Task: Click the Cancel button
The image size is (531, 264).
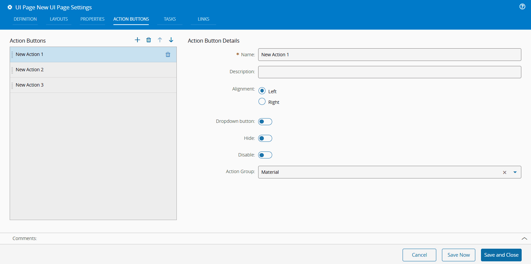Action: 419,255
